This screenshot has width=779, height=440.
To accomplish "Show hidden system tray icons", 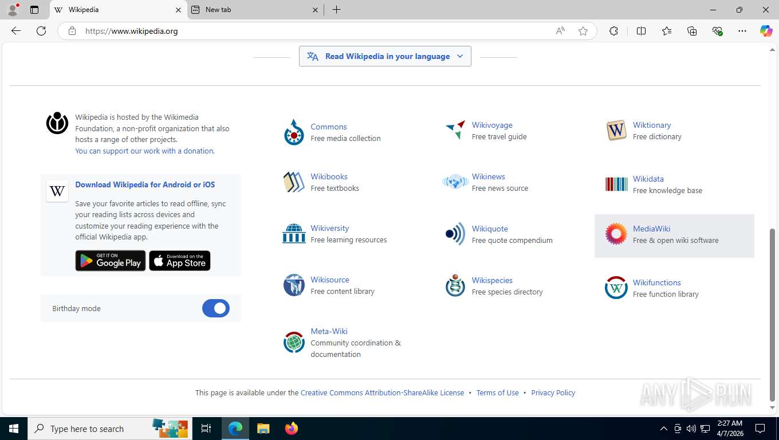I will (x=663, y=429).
